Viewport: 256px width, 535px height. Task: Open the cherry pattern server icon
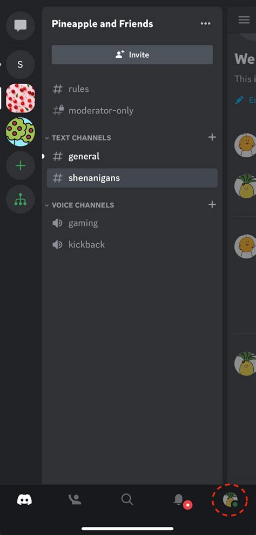21,98
